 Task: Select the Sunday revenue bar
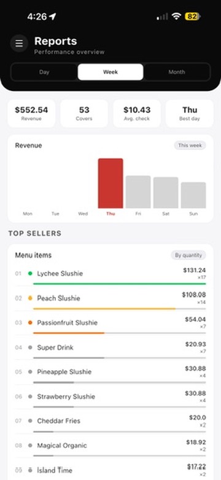(193, 195)
